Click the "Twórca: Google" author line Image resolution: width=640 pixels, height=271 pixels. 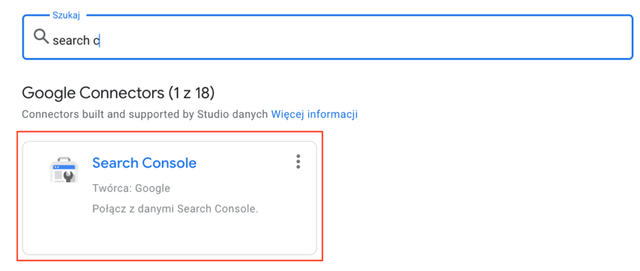tap(131, 188)
